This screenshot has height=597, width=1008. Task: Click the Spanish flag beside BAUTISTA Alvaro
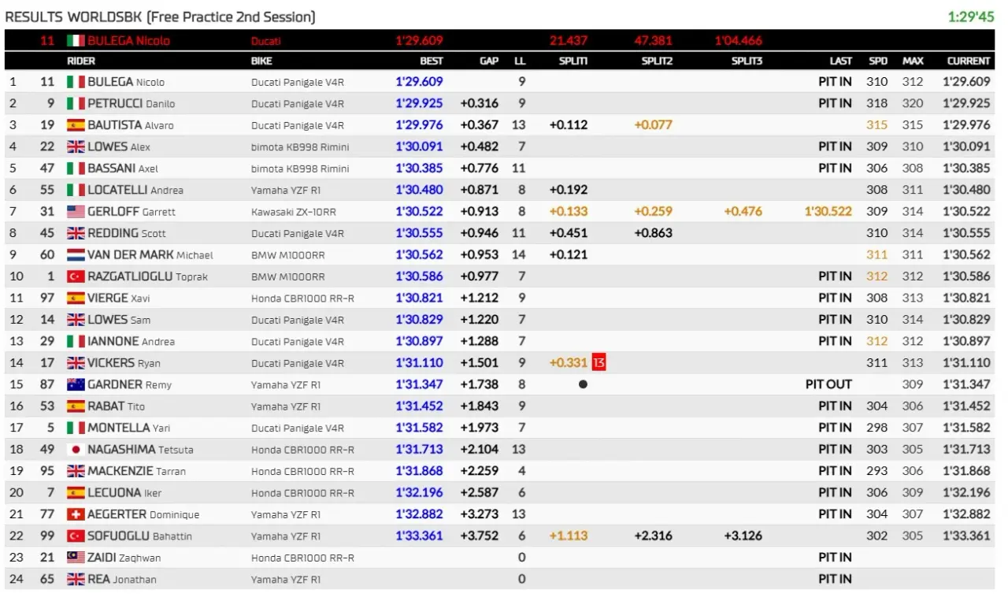click(x=76, y=125)
